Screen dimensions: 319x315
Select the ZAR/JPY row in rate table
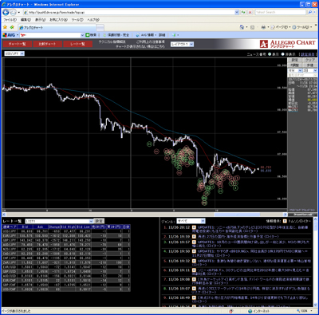pyautogui.click(x=66, y=262)
